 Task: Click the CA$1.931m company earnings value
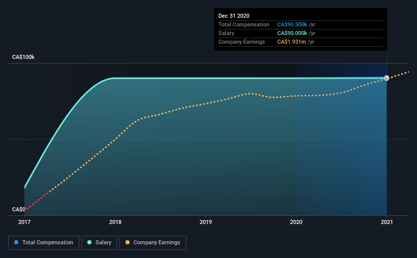[x=292, y=42]
